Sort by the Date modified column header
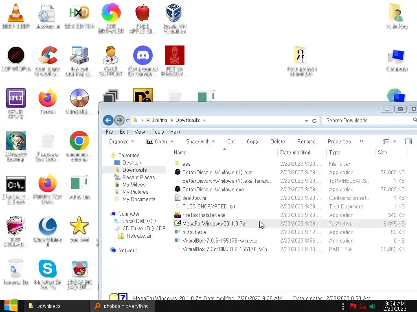This screenshot has width=417, height=312. tap(302, 153)
